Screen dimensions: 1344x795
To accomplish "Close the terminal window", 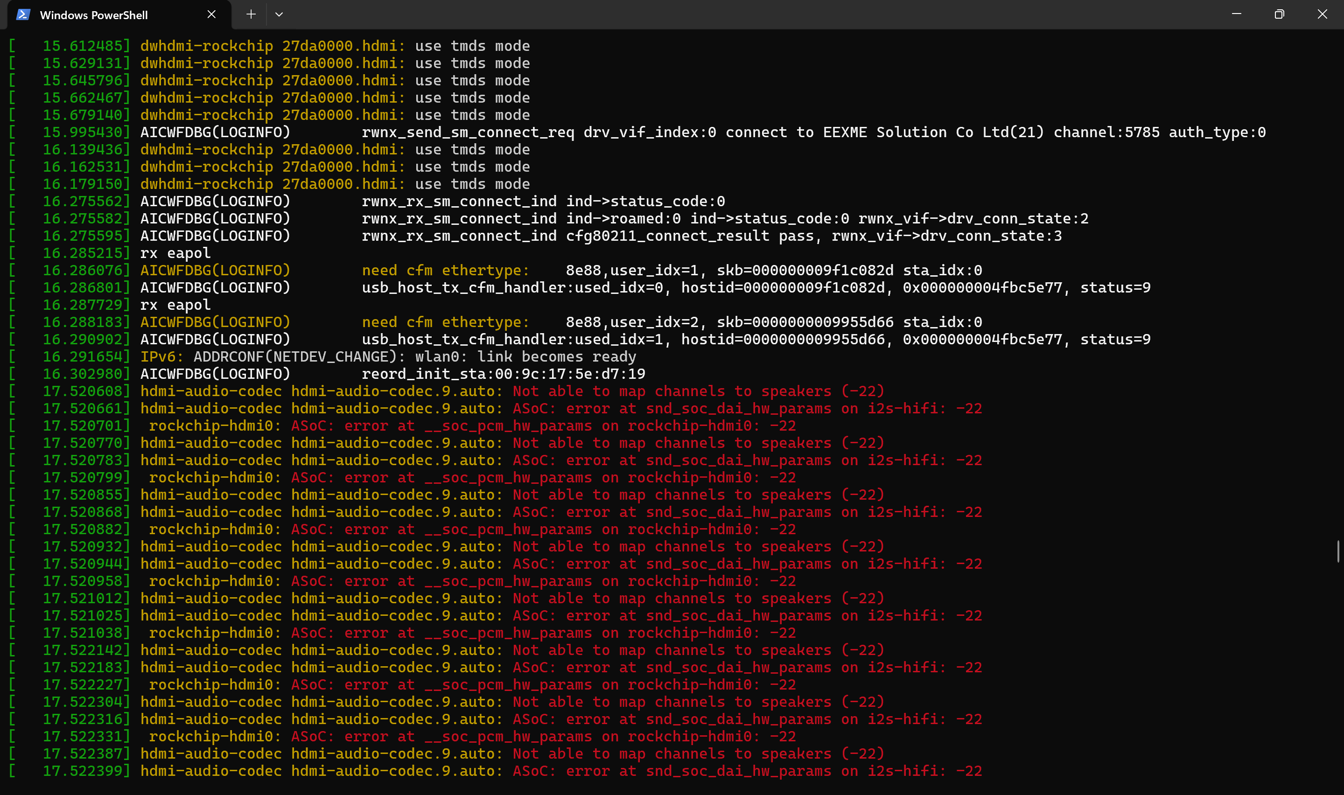I will point(1322,14).
